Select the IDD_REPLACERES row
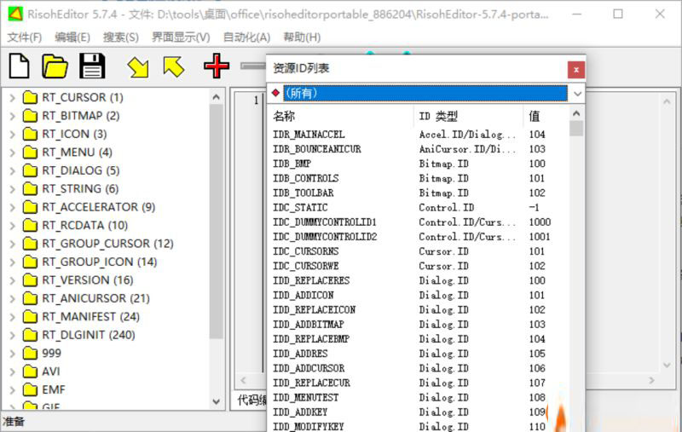Image resolution: width=682 pixels, height=432 pixels. [x=418, y=280]
